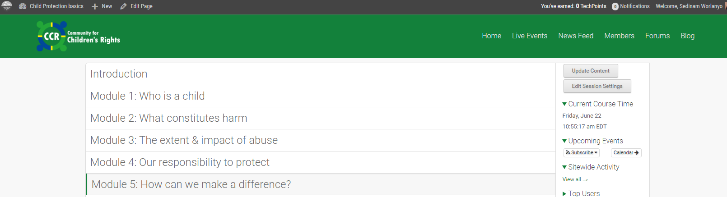
Task: Click the CCR Community for Children's Rights logo
Action: 79,36
